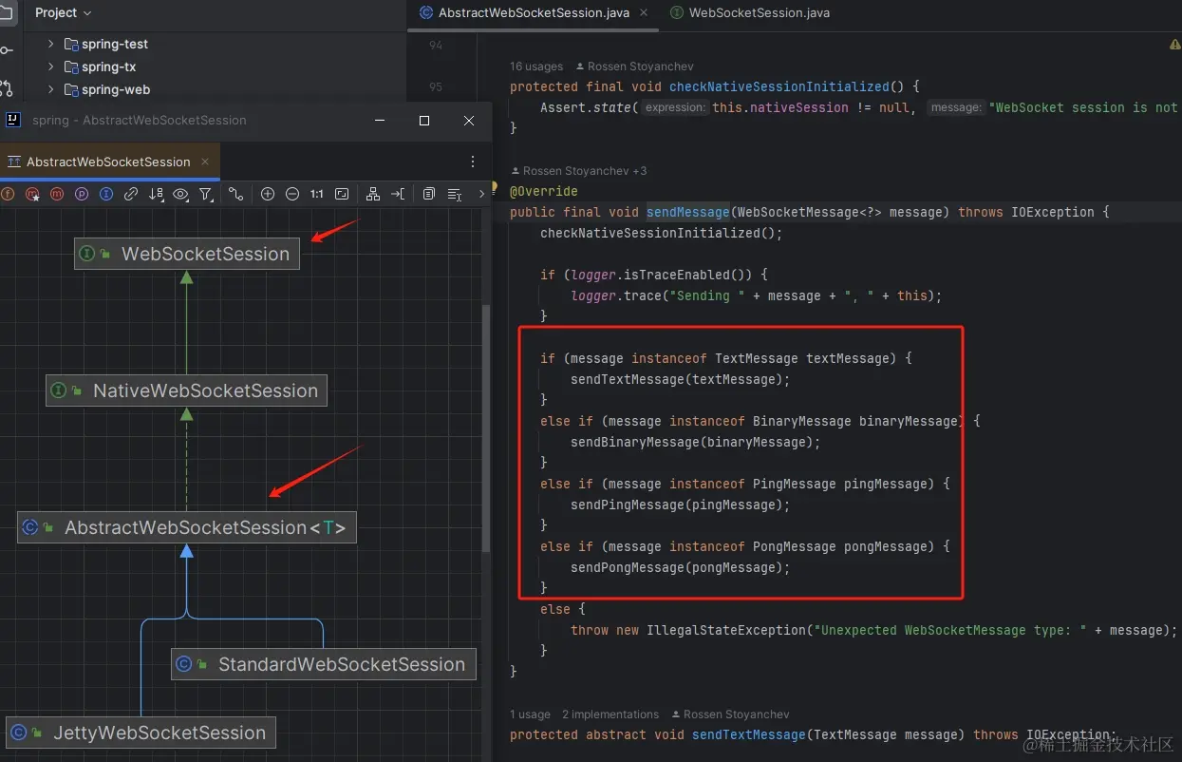Close the AbstractWebSocketSession diagram tab

coord(205,162)
